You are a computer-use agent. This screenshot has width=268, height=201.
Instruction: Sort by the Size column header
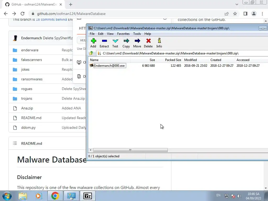click(143, 60)
